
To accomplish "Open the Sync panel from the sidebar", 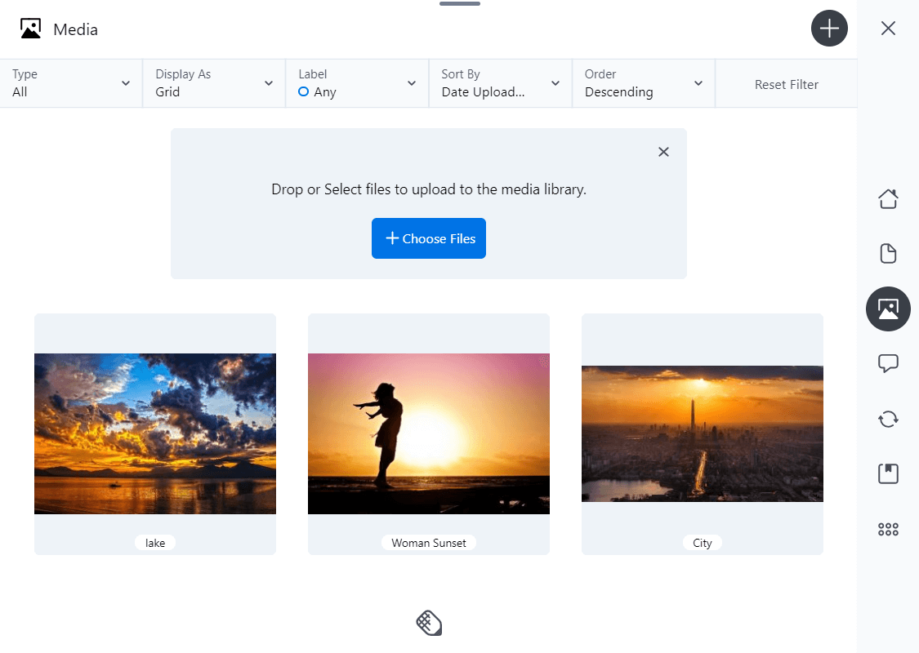I will [888, 418].
